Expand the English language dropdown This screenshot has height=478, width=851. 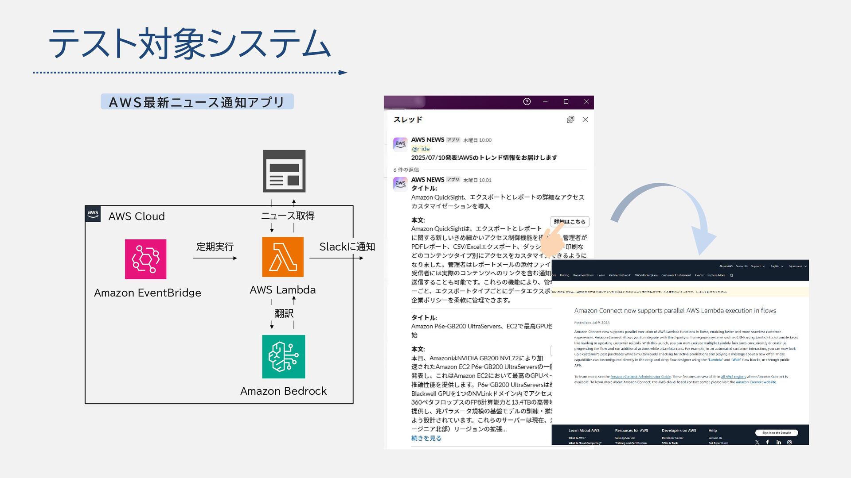tap(777, 266)
